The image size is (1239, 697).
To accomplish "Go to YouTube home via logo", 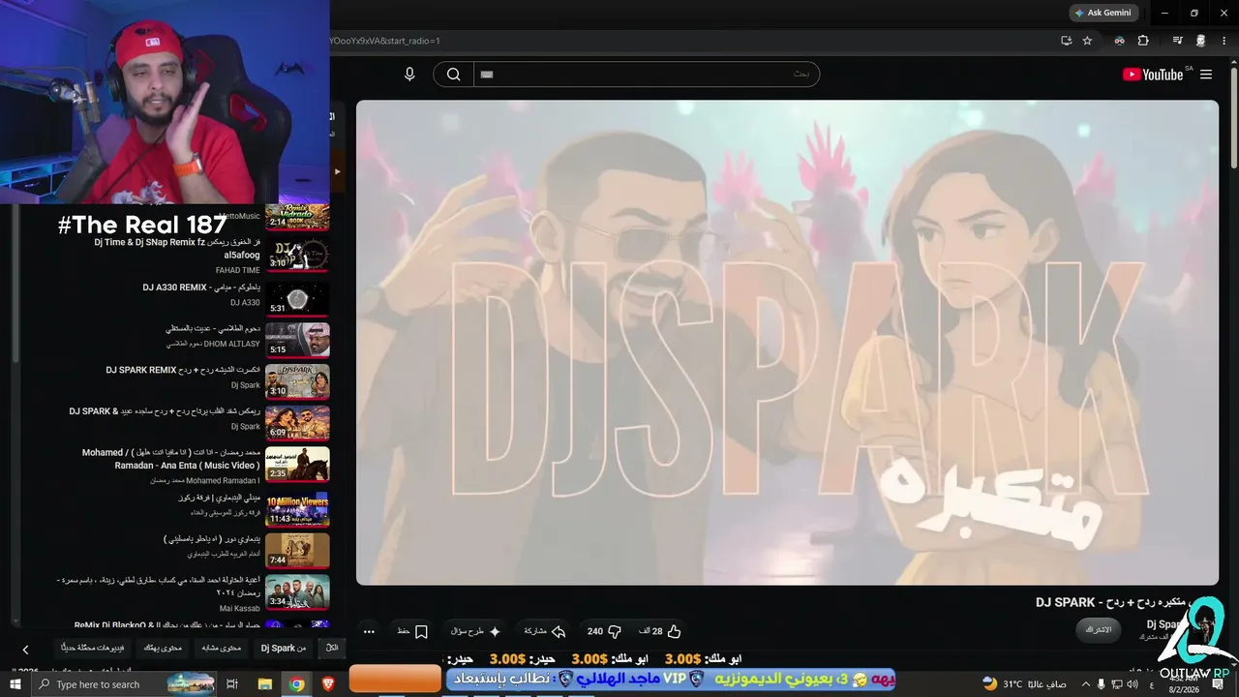I will [1153, 75].
